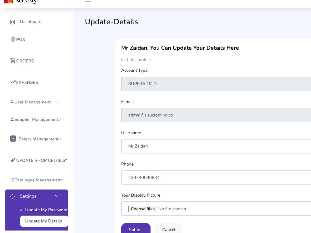Click the ORDERS shopping cart icon

pyautogui.click(x=13, y=61)
